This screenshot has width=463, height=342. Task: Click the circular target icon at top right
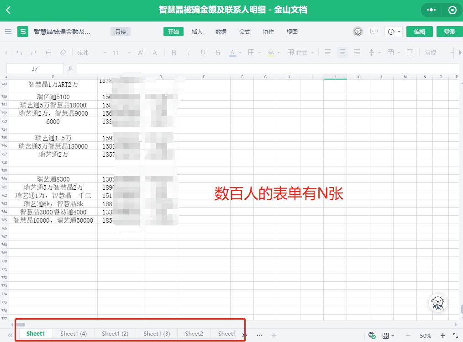click(x=452, y=10)
